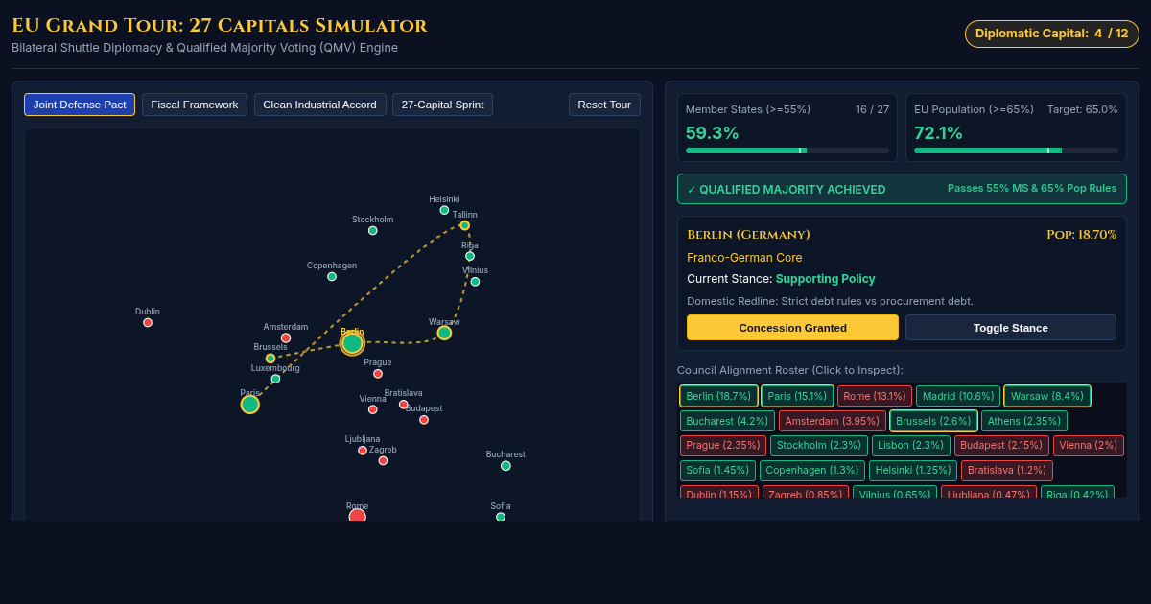Click the Brussels map node

pos(270,359)
